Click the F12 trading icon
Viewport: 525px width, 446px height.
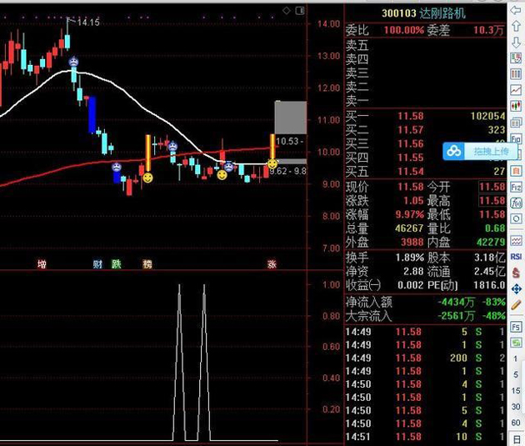[x=516, y=187]
